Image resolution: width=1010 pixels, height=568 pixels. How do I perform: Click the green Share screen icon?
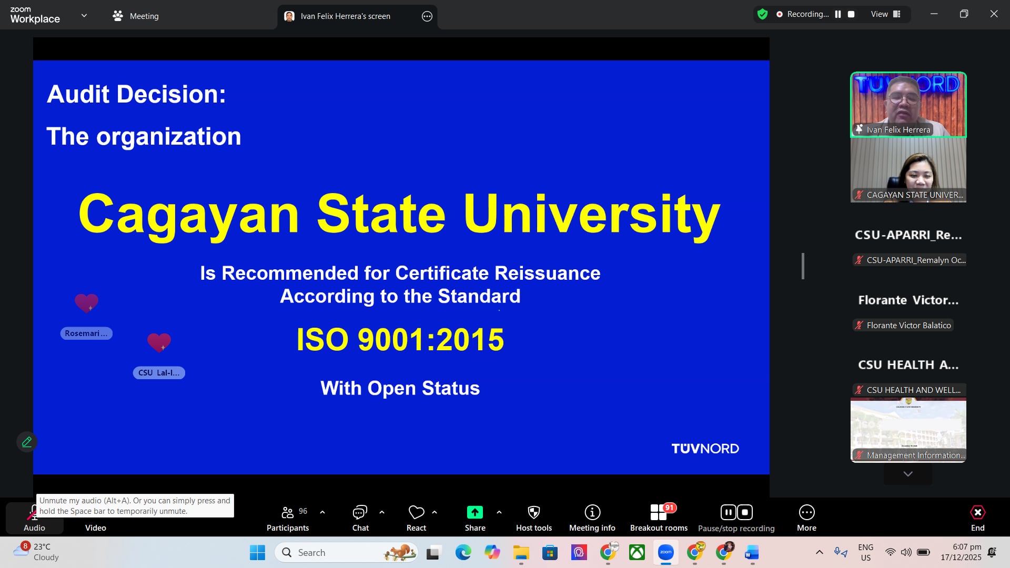(x=474, y=512)
